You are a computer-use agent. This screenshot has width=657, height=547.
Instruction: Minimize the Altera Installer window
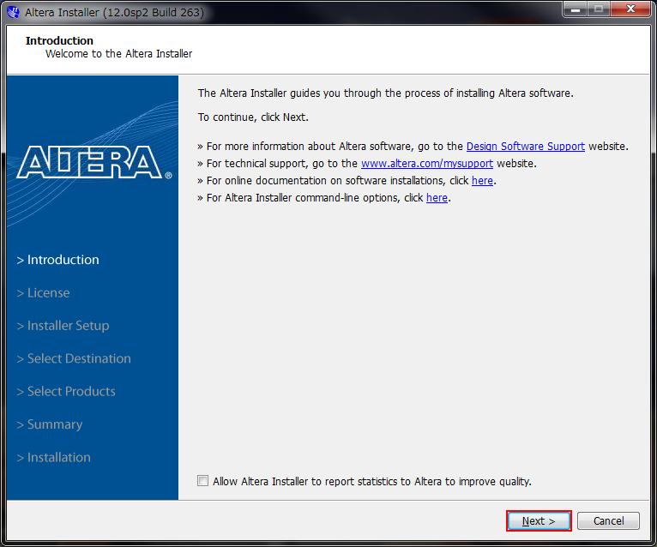click(576, 9)
